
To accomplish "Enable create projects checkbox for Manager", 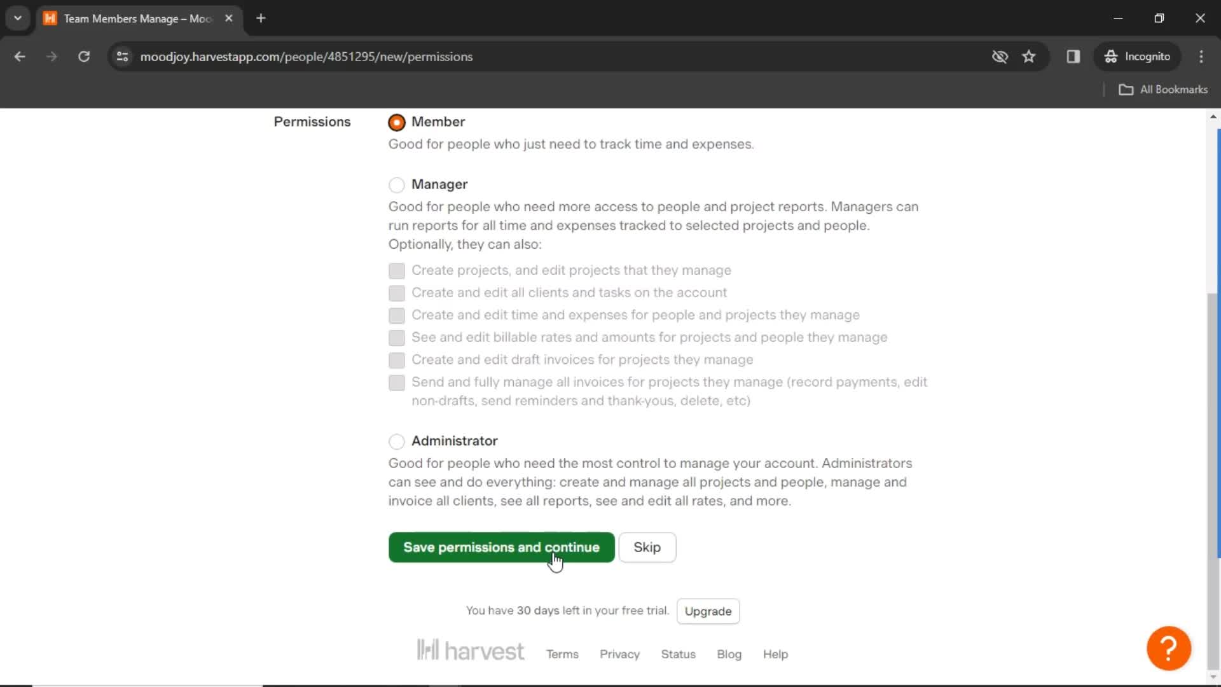I will [x=396, y=270].
